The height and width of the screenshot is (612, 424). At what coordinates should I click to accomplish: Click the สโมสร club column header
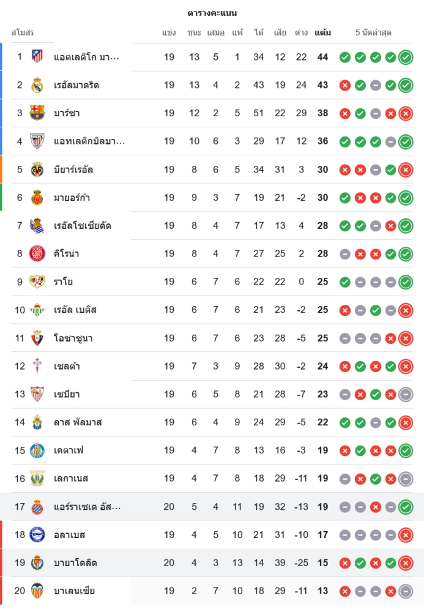click(x=23, y=32)
